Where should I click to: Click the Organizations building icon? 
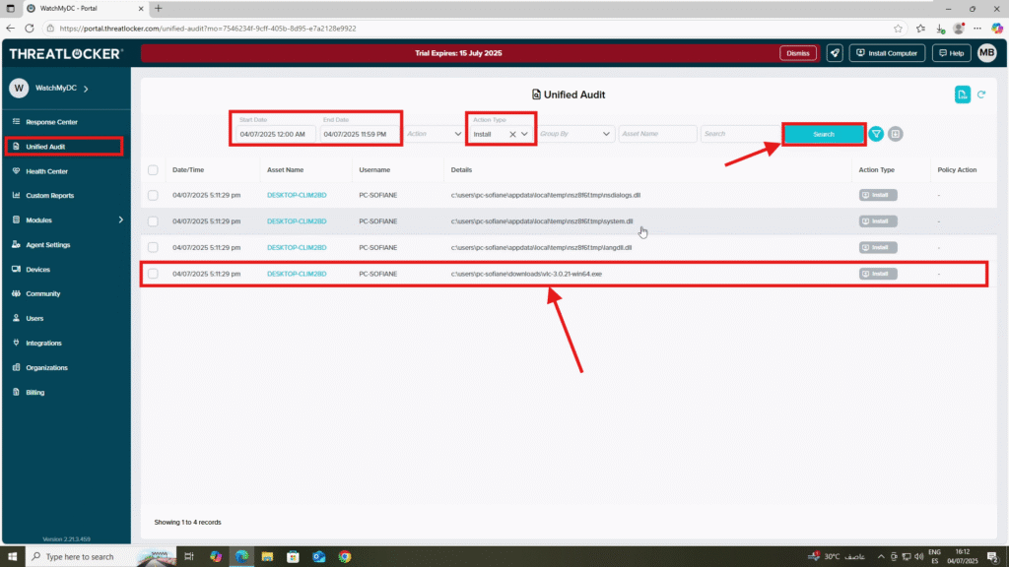[16, 368]
